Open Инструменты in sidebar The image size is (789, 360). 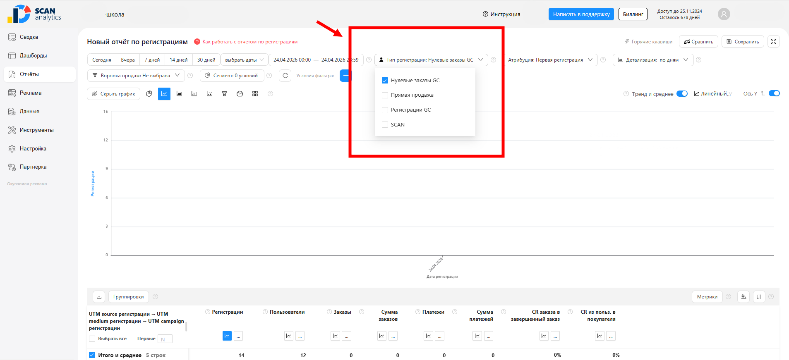click(40, 130)
